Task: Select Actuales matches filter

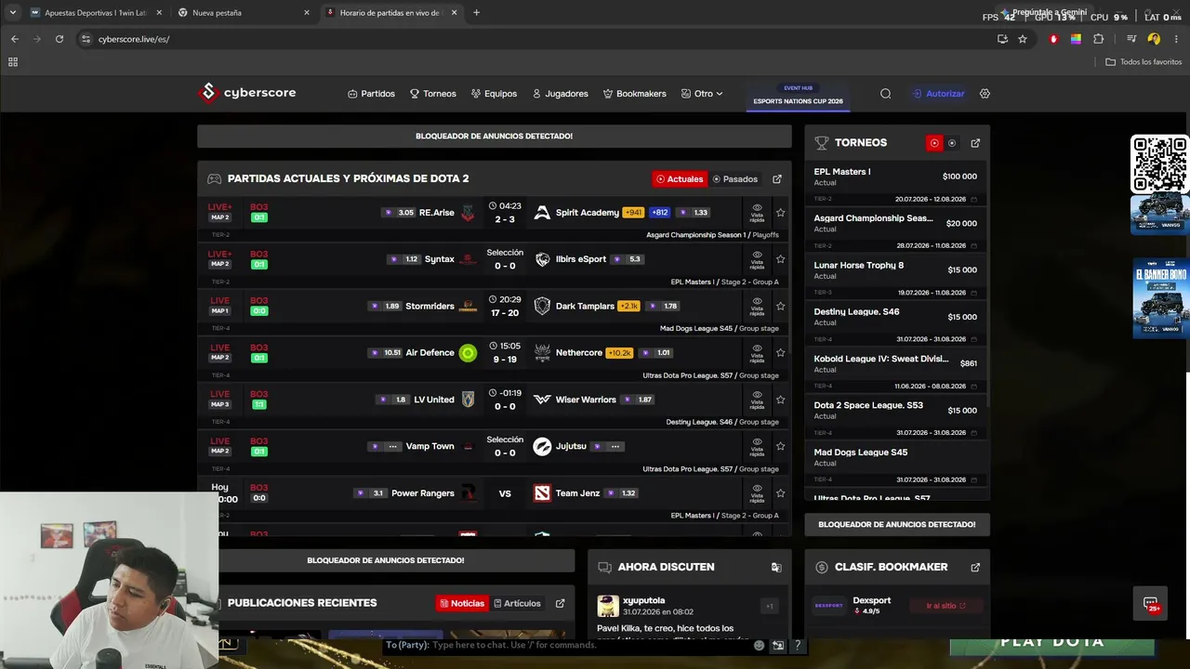Action: click(x=680, y=179)
